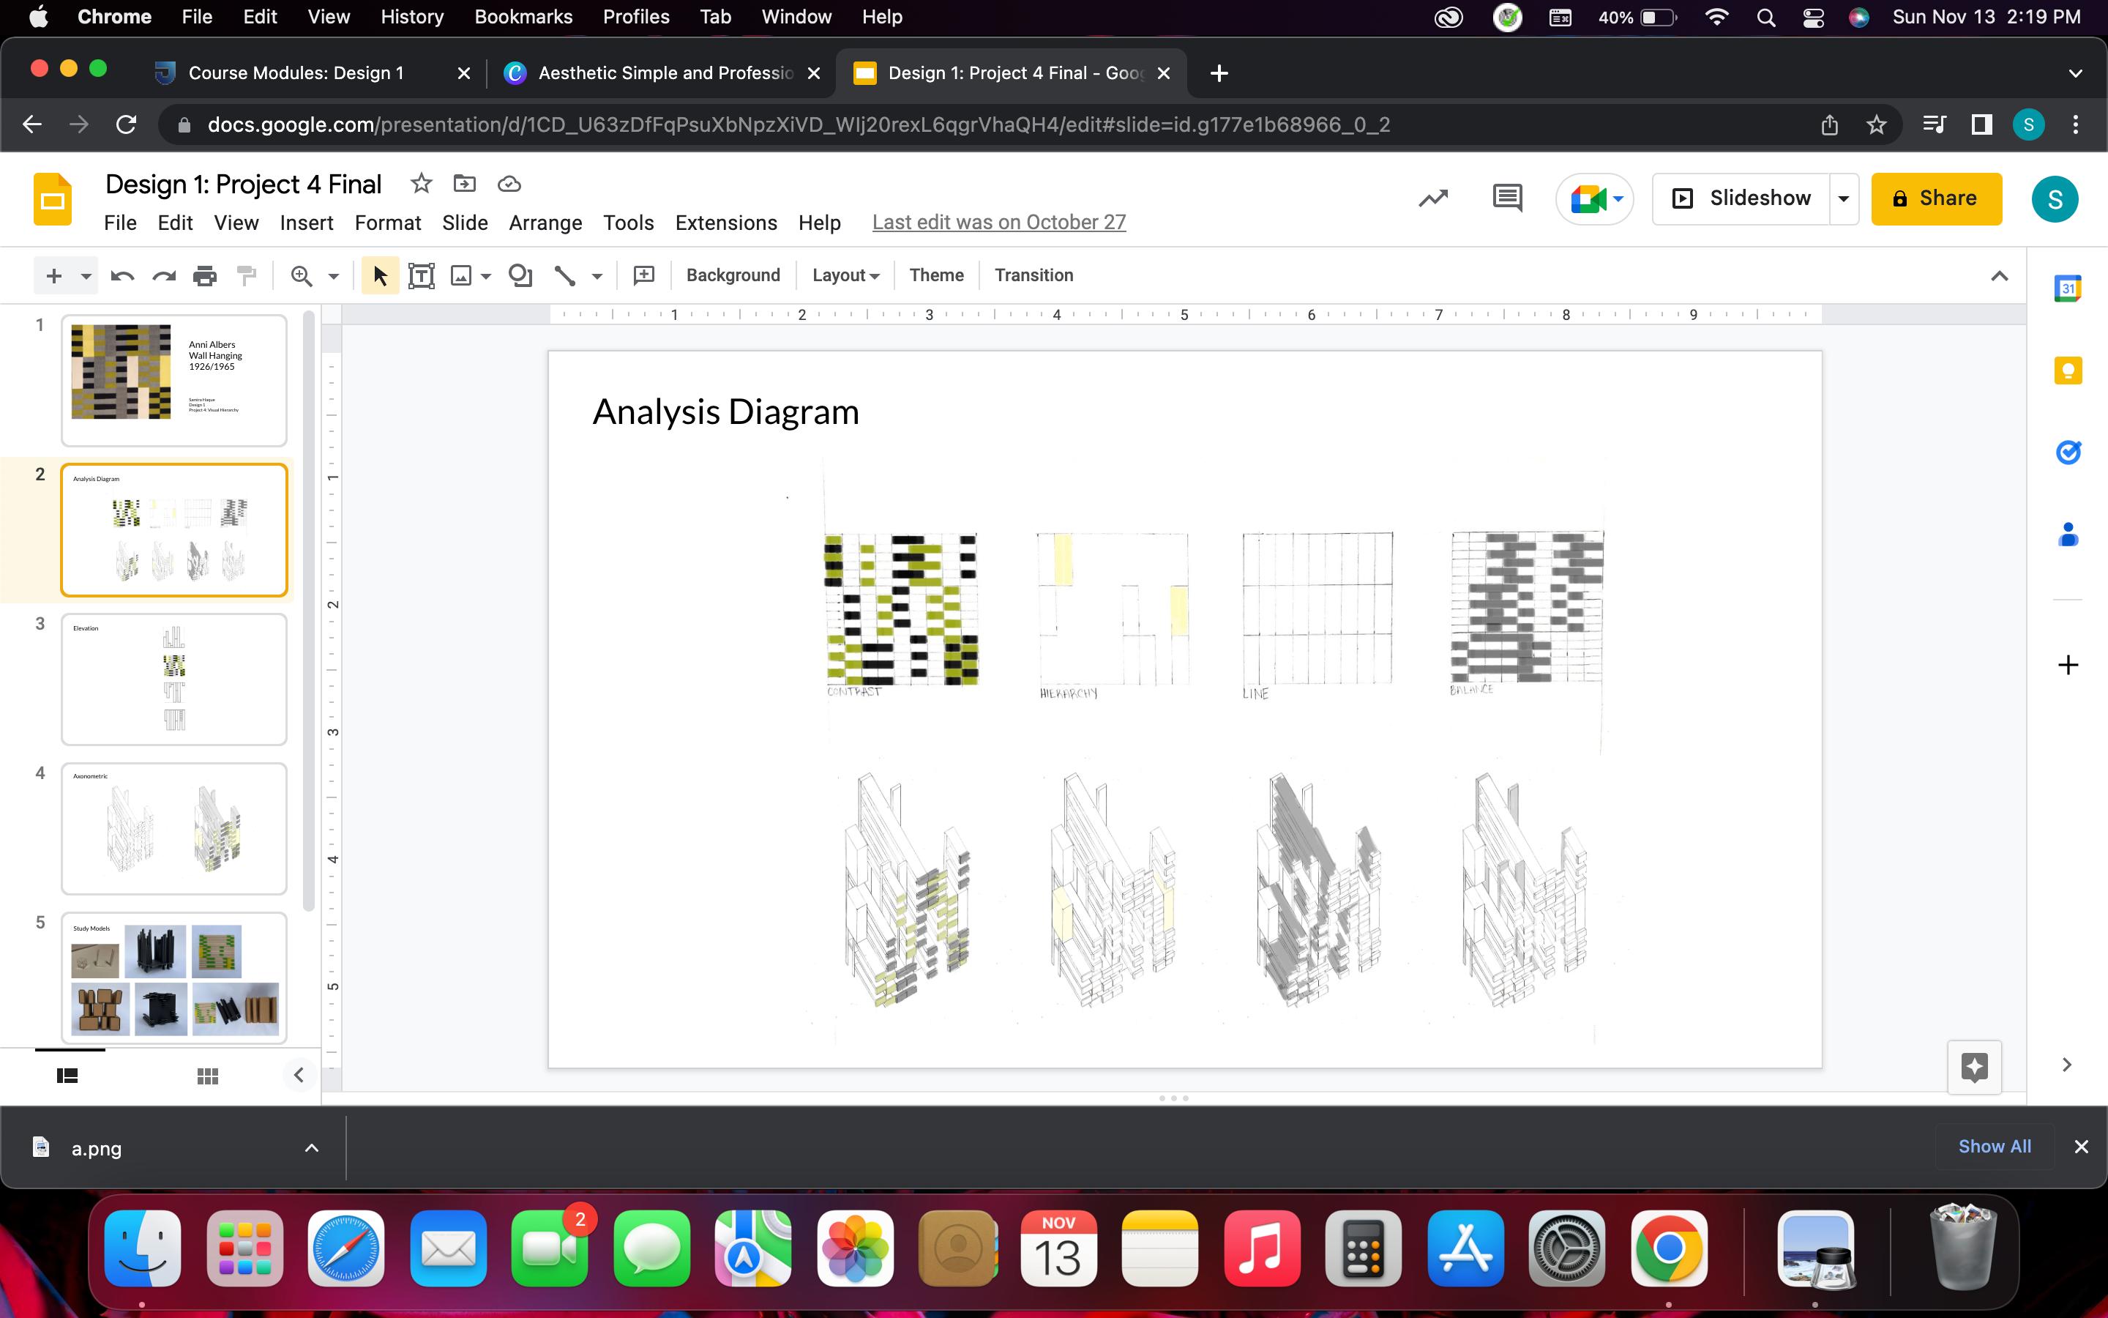The width and height of the screenshot is (2108, 1318).
Task: Select the Shape tool
Action: click(520, 275)
